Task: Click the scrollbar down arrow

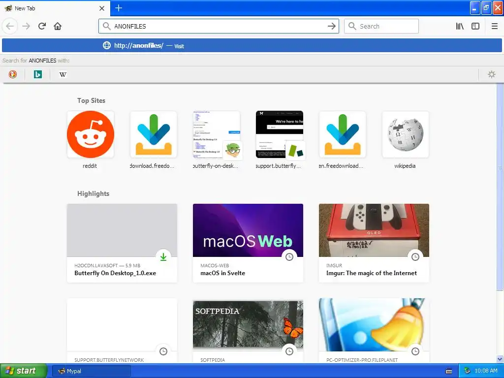Action: [500, 359]
